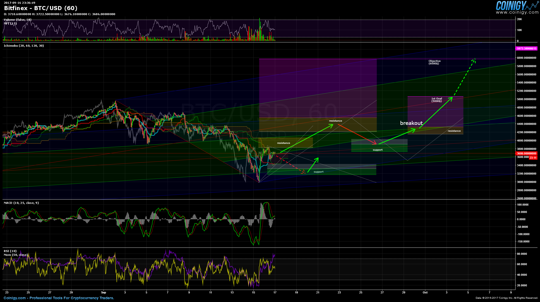Click the 3400.00000000 price axis label
The width and height of the screenshot is (540, 302).
(526, 165)
